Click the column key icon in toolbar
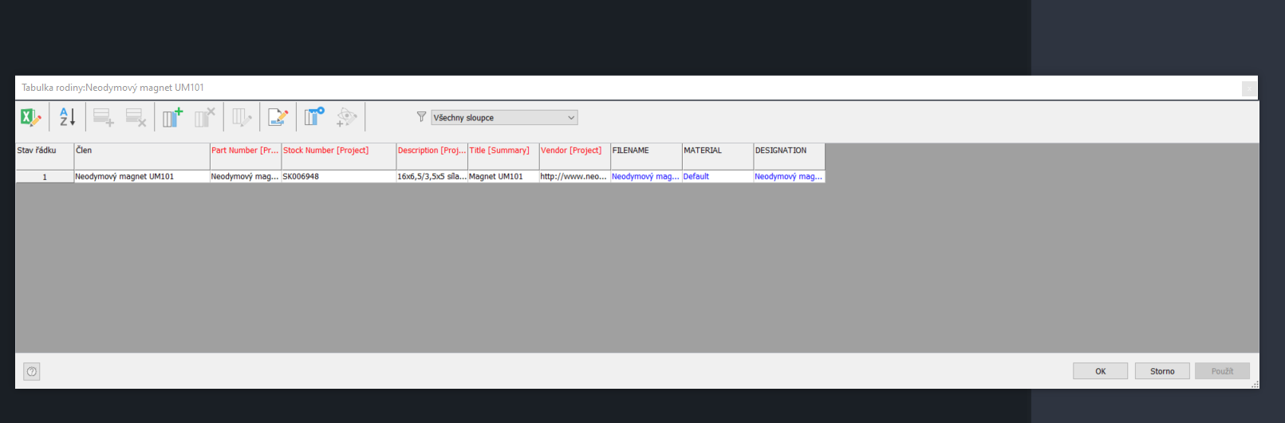This screenshot has height=423, width=1285. click(314, 117)
